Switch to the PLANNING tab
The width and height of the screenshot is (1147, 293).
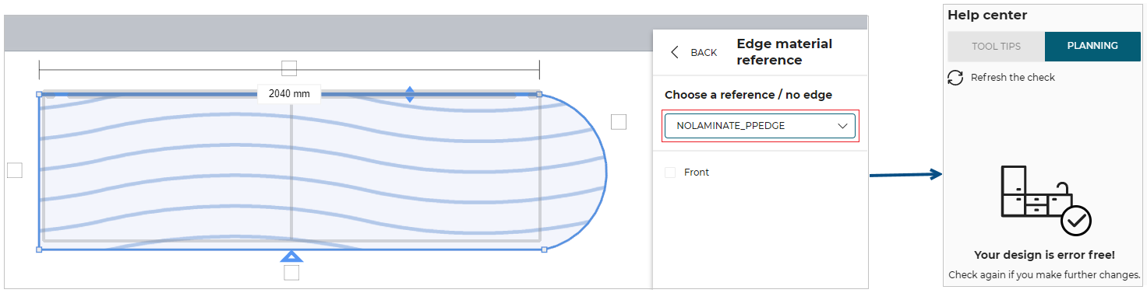point(1092,47)
